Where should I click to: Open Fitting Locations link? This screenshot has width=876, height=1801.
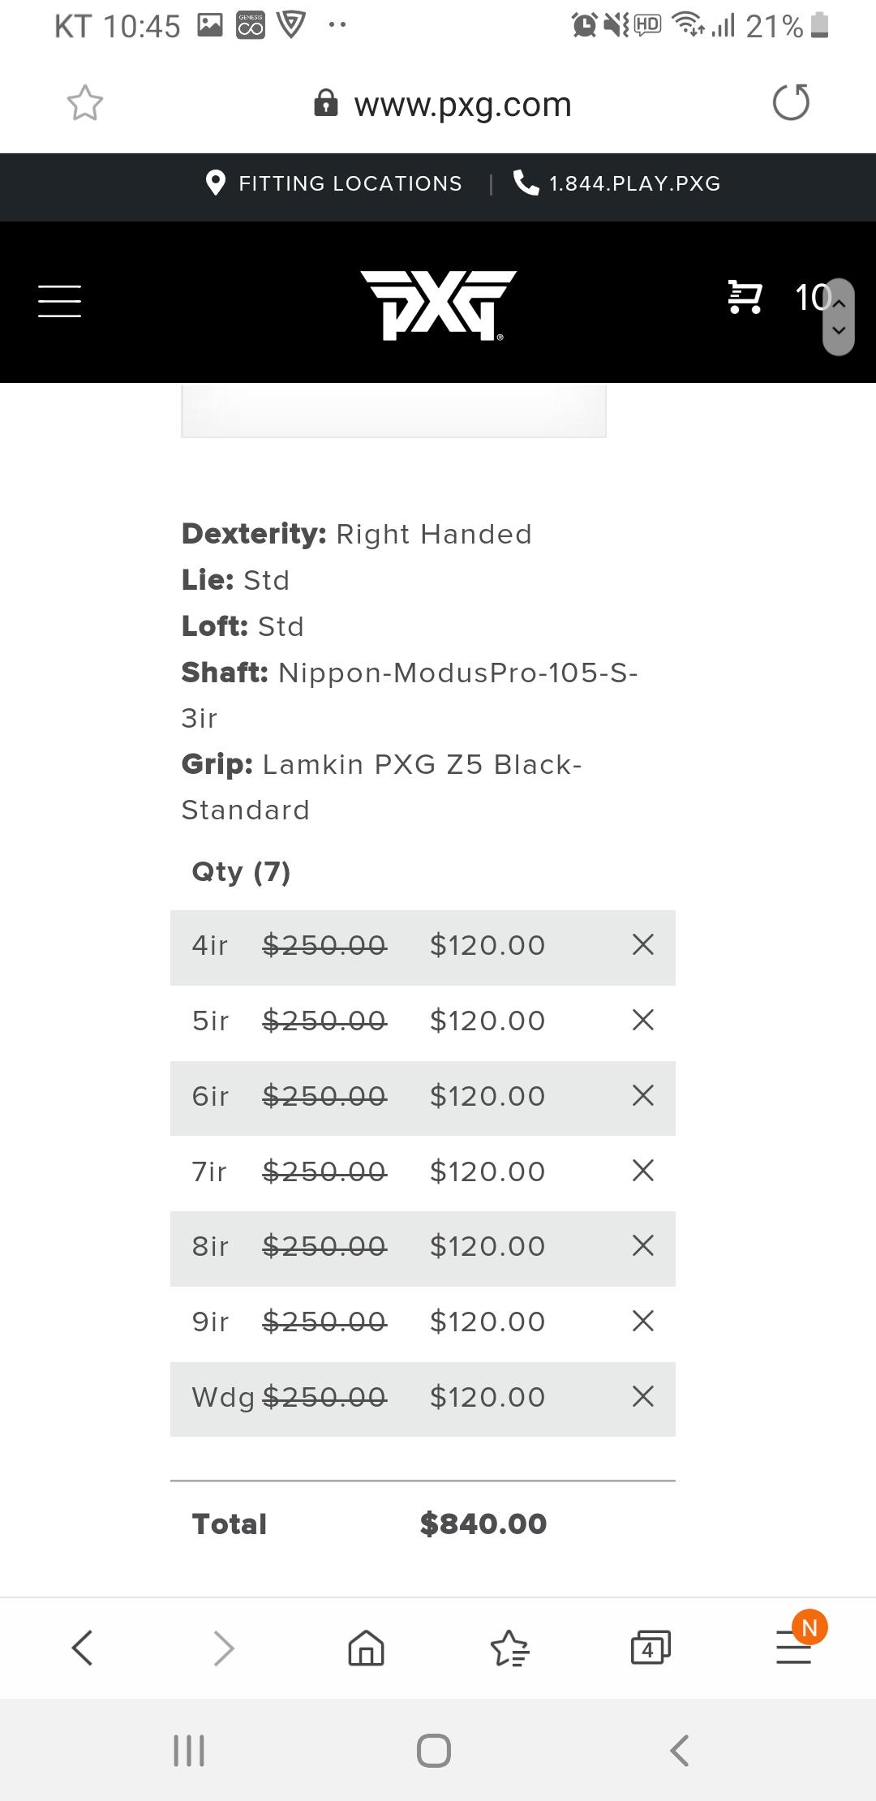(x=334, y=184)
